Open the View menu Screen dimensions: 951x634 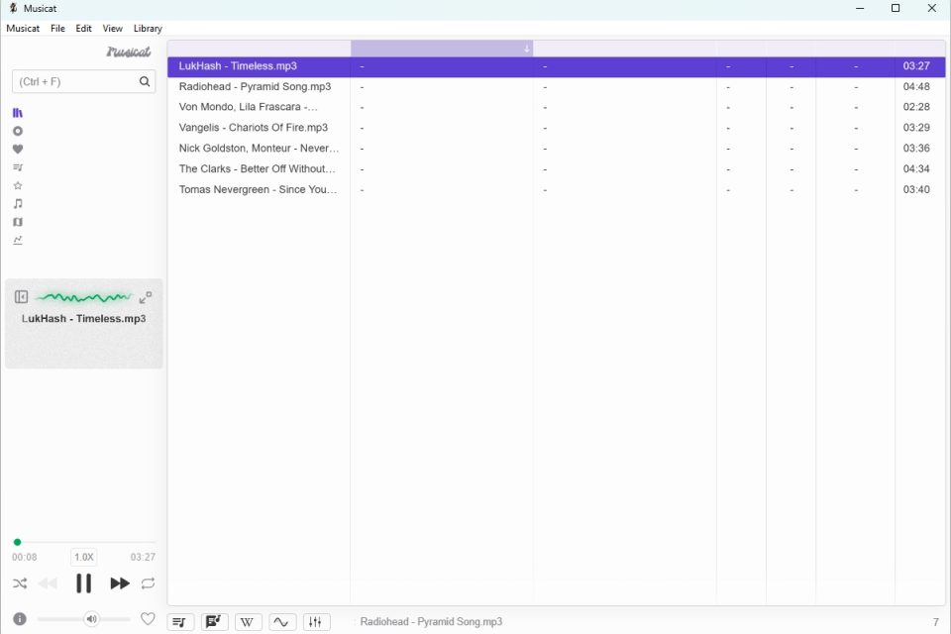112,29
